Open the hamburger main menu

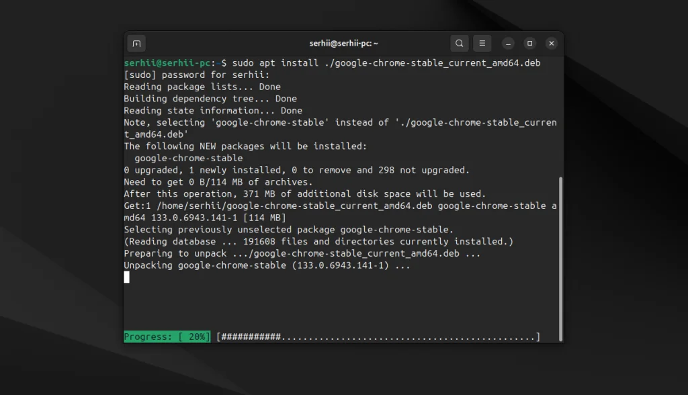pyautogui.click(x=482, y=44)
